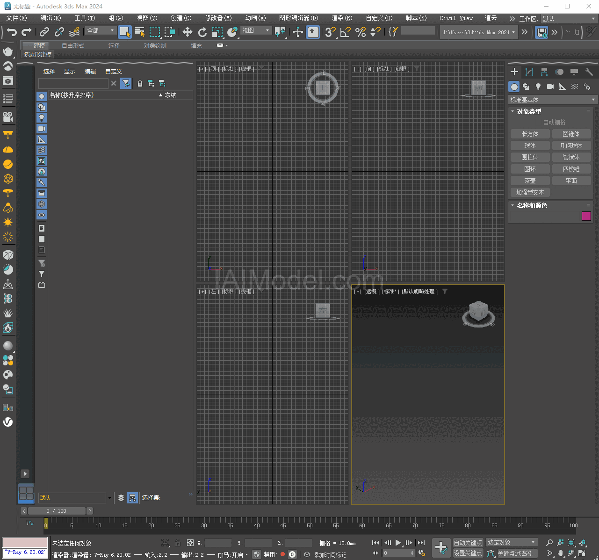Open the 全部 selection filter dropdown

[x=101, y=30]
